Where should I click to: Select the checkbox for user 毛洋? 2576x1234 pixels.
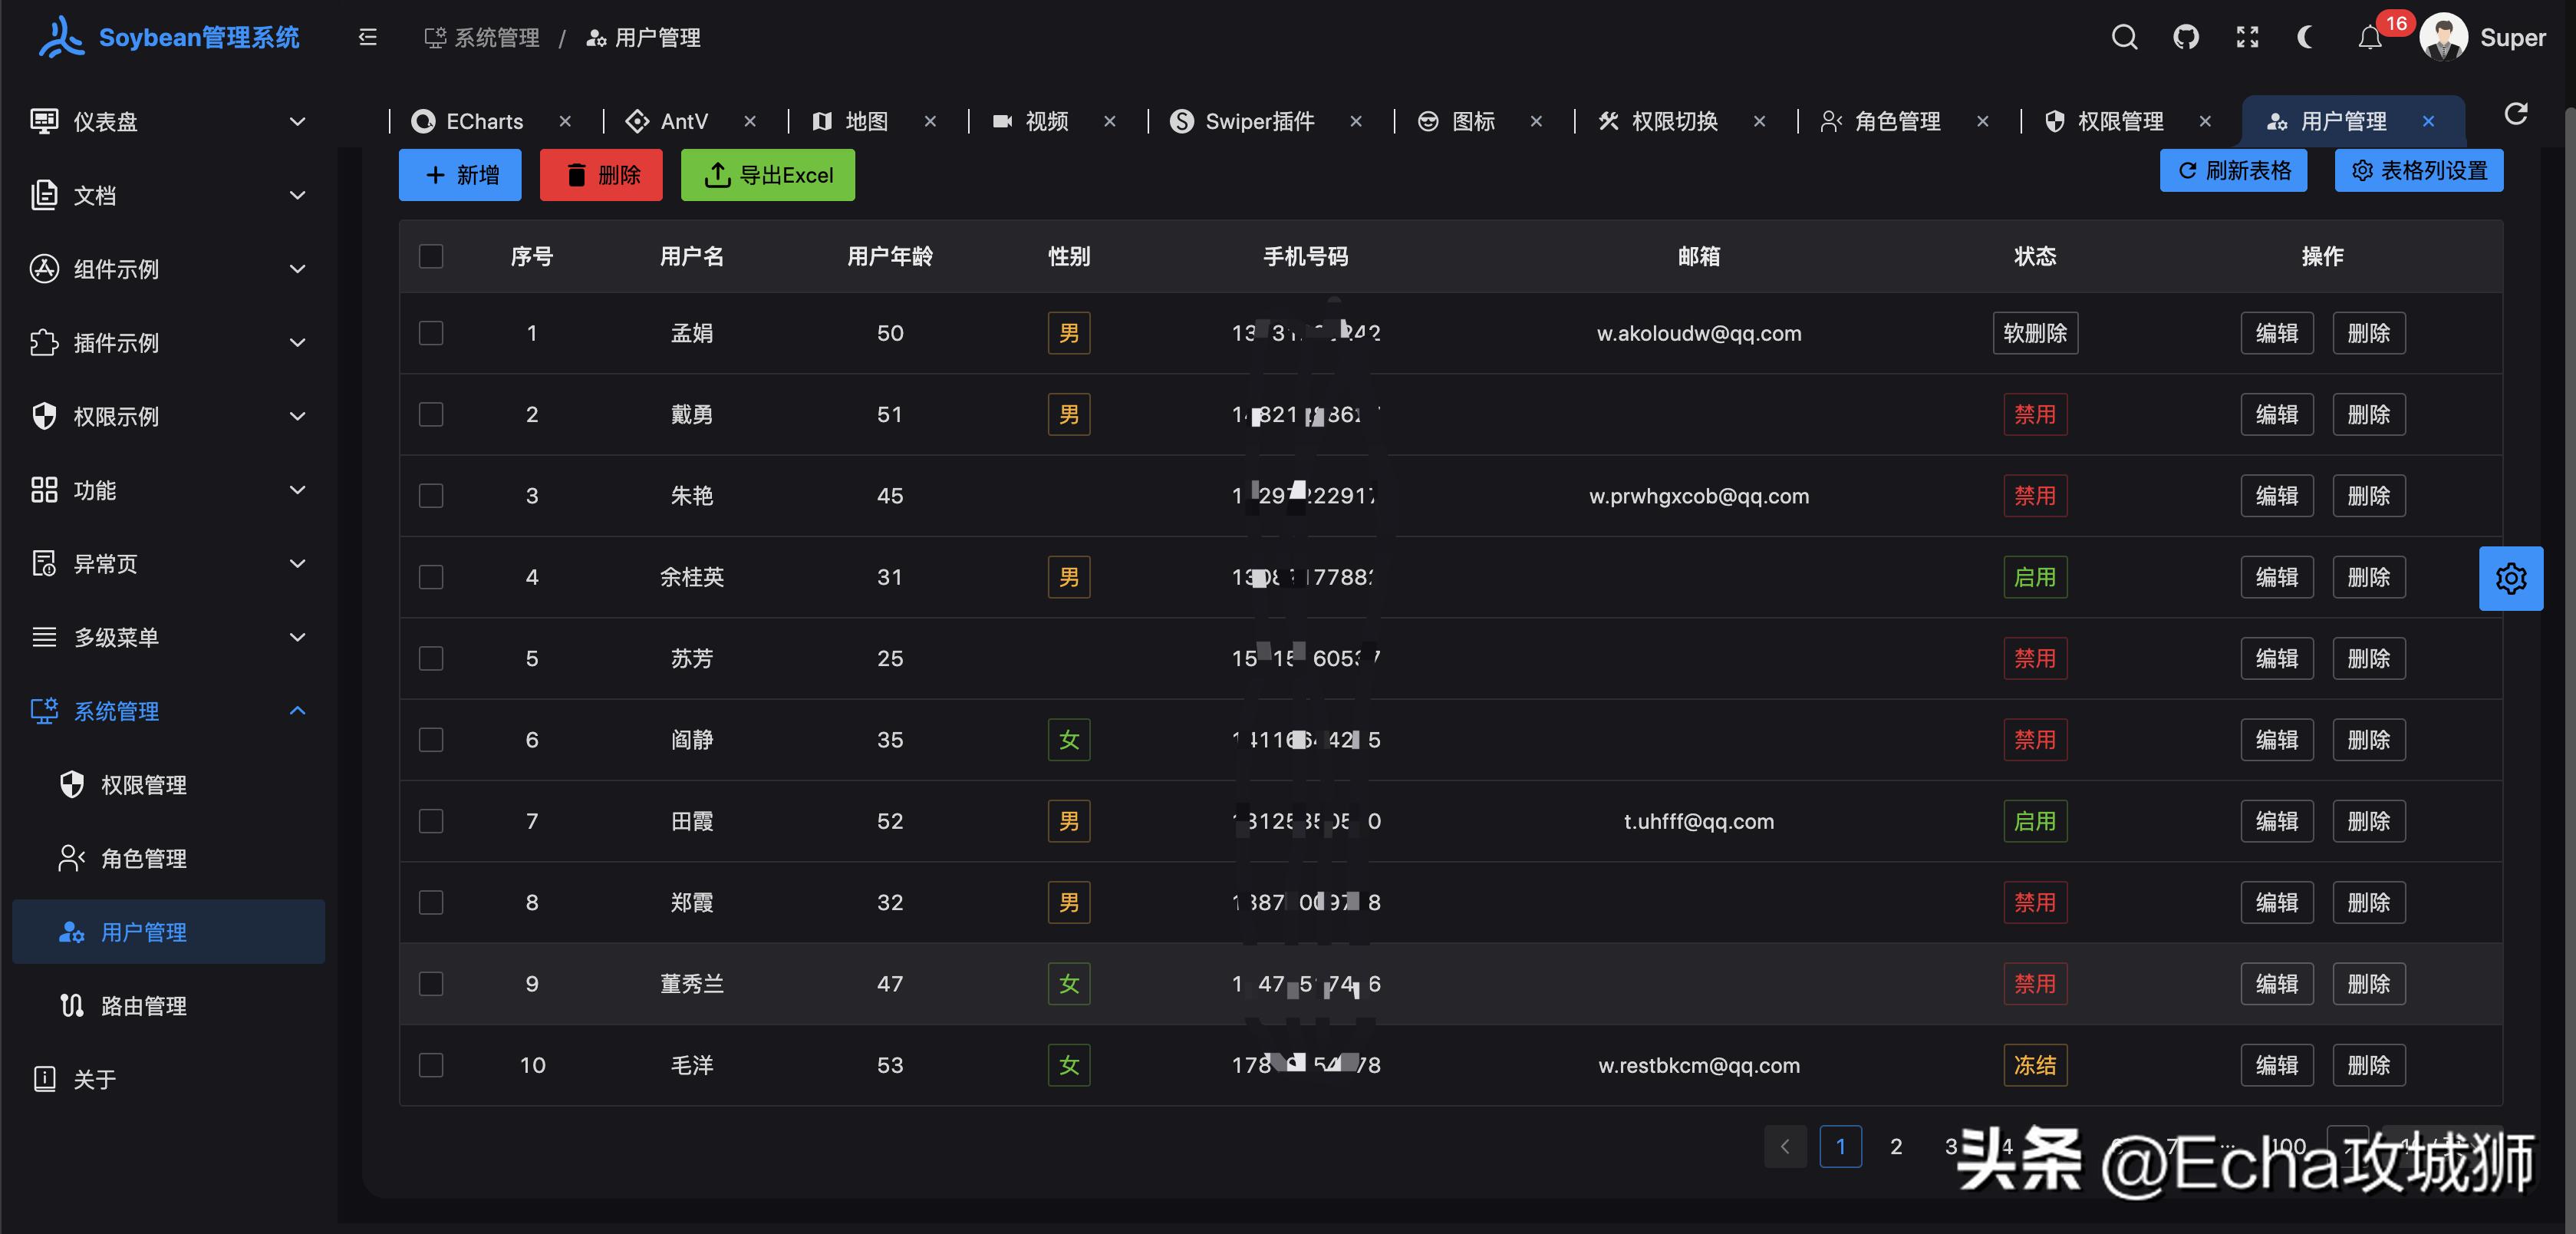(431, 1065)
